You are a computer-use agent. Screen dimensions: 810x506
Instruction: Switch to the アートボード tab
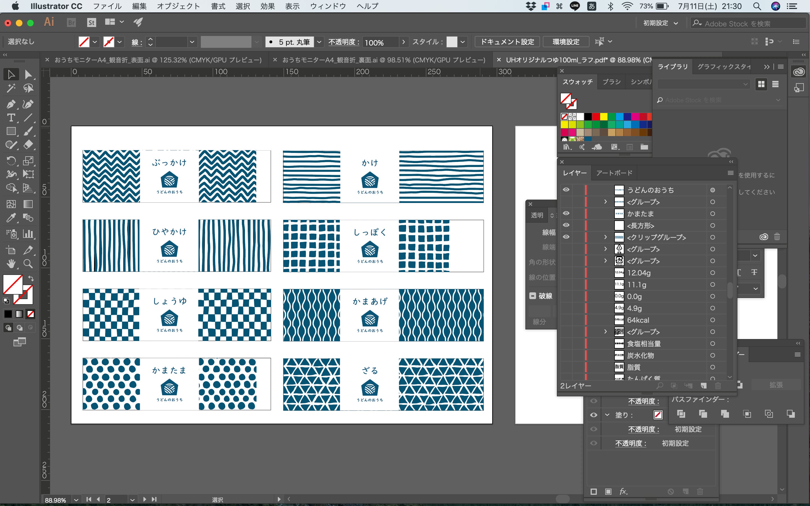(614, 173)
